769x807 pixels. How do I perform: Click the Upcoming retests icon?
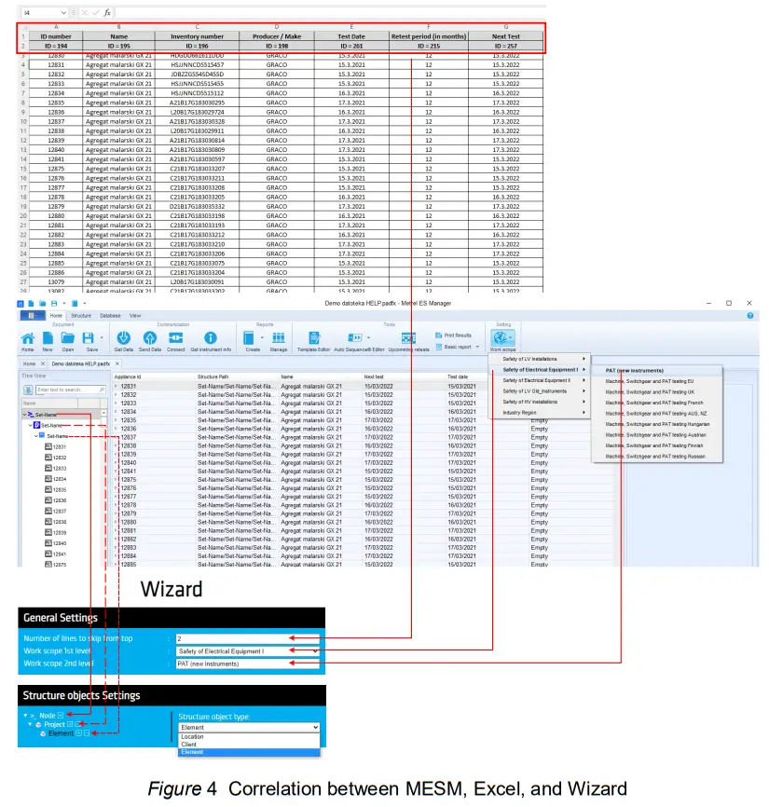click(x=406, y=337)
